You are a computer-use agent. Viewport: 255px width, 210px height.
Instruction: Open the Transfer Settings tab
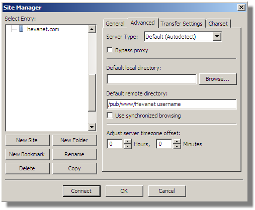pos(182,24)
